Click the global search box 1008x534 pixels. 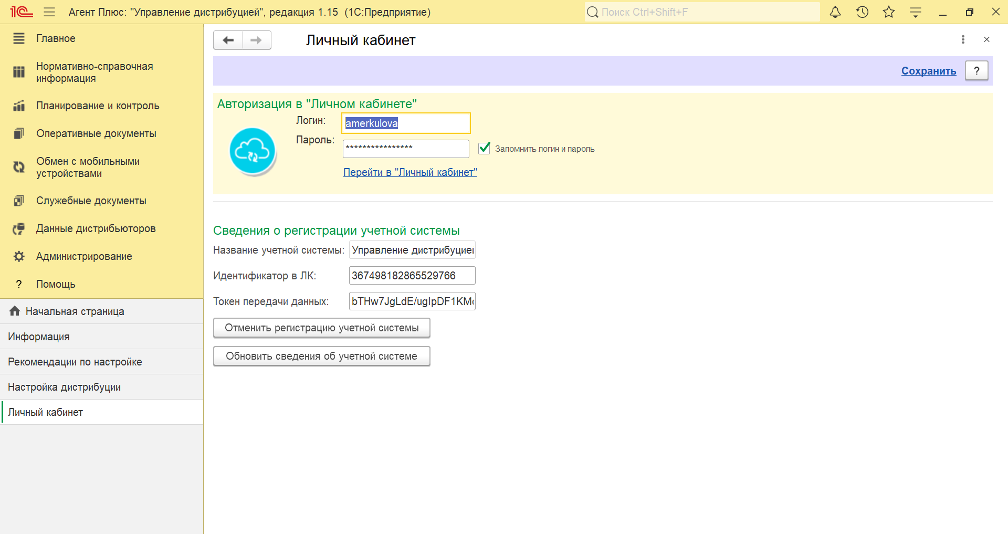click(x=702, y=12)
